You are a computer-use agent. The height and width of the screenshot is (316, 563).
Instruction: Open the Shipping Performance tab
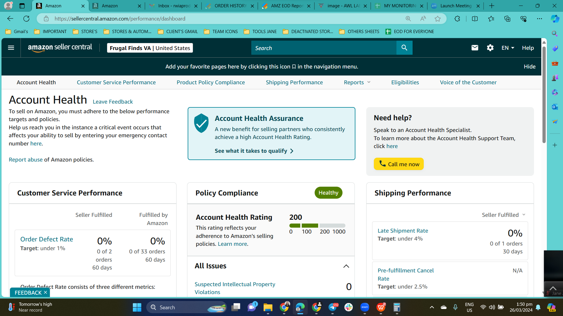[x=294, y=83]
